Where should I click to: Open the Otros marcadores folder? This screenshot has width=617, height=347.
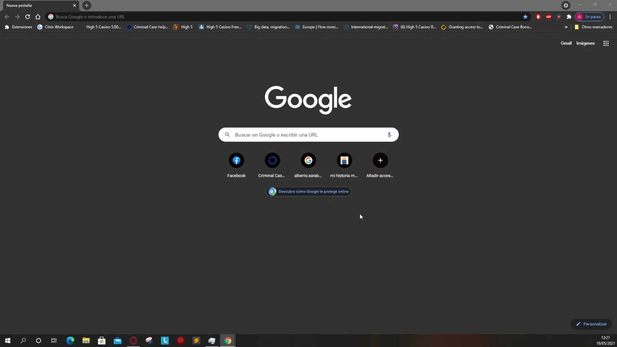[593, 27]
